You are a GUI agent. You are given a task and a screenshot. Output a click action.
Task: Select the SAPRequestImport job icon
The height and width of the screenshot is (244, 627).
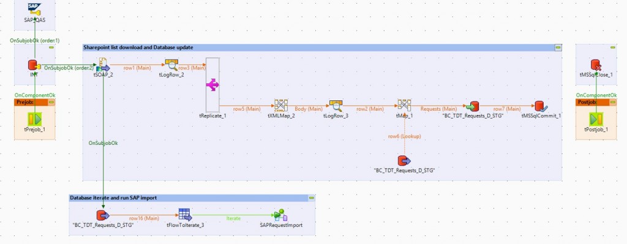click(x=281, y=215)
